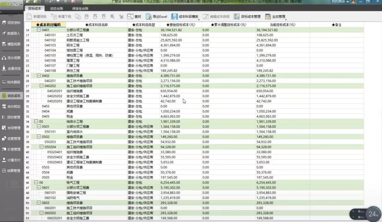Collapse tree node 0601
This screenshot has height=222, width=382.
point(38,188)
